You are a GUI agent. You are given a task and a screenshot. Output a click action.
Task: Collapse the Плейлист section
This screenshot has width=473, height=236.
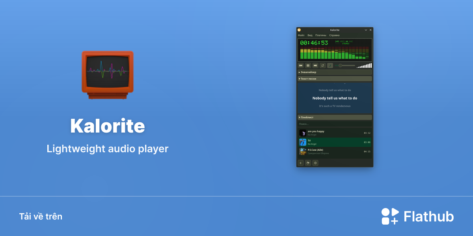coord(335,117)
